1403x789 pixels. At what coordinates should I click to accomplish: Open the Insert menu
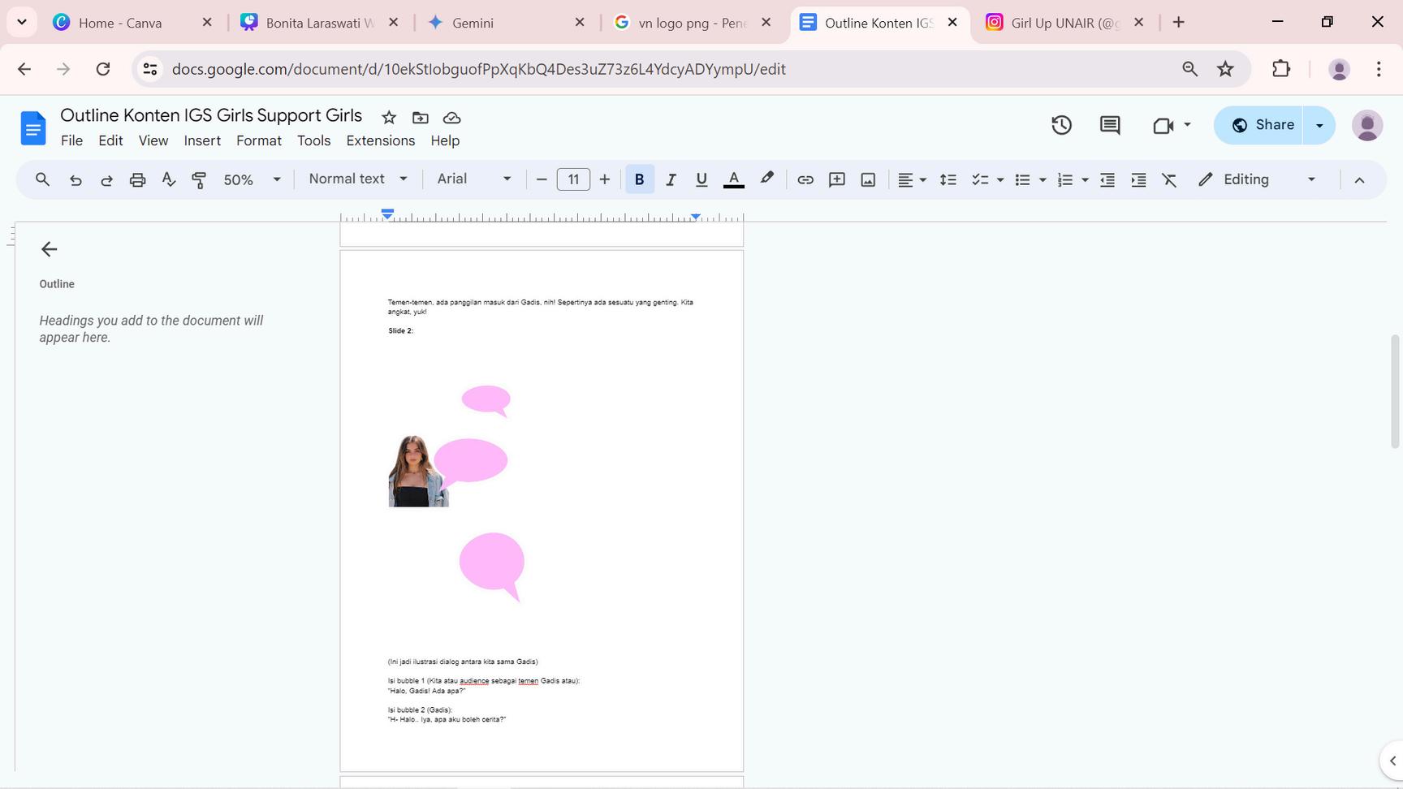tap(202, 140)
